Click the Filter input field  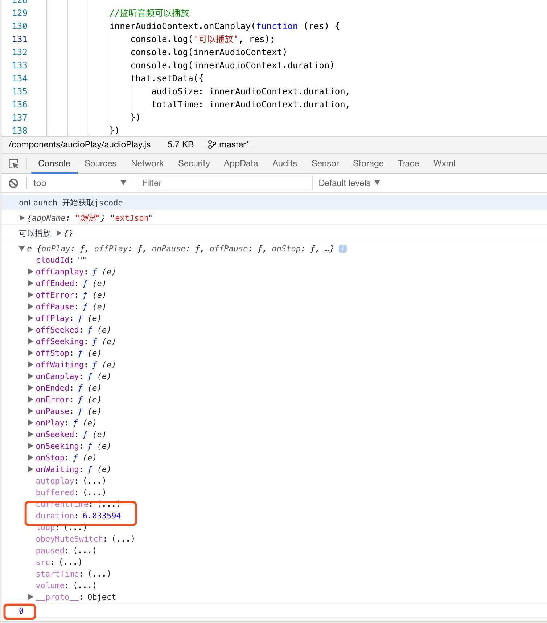(x=225, y=183)
